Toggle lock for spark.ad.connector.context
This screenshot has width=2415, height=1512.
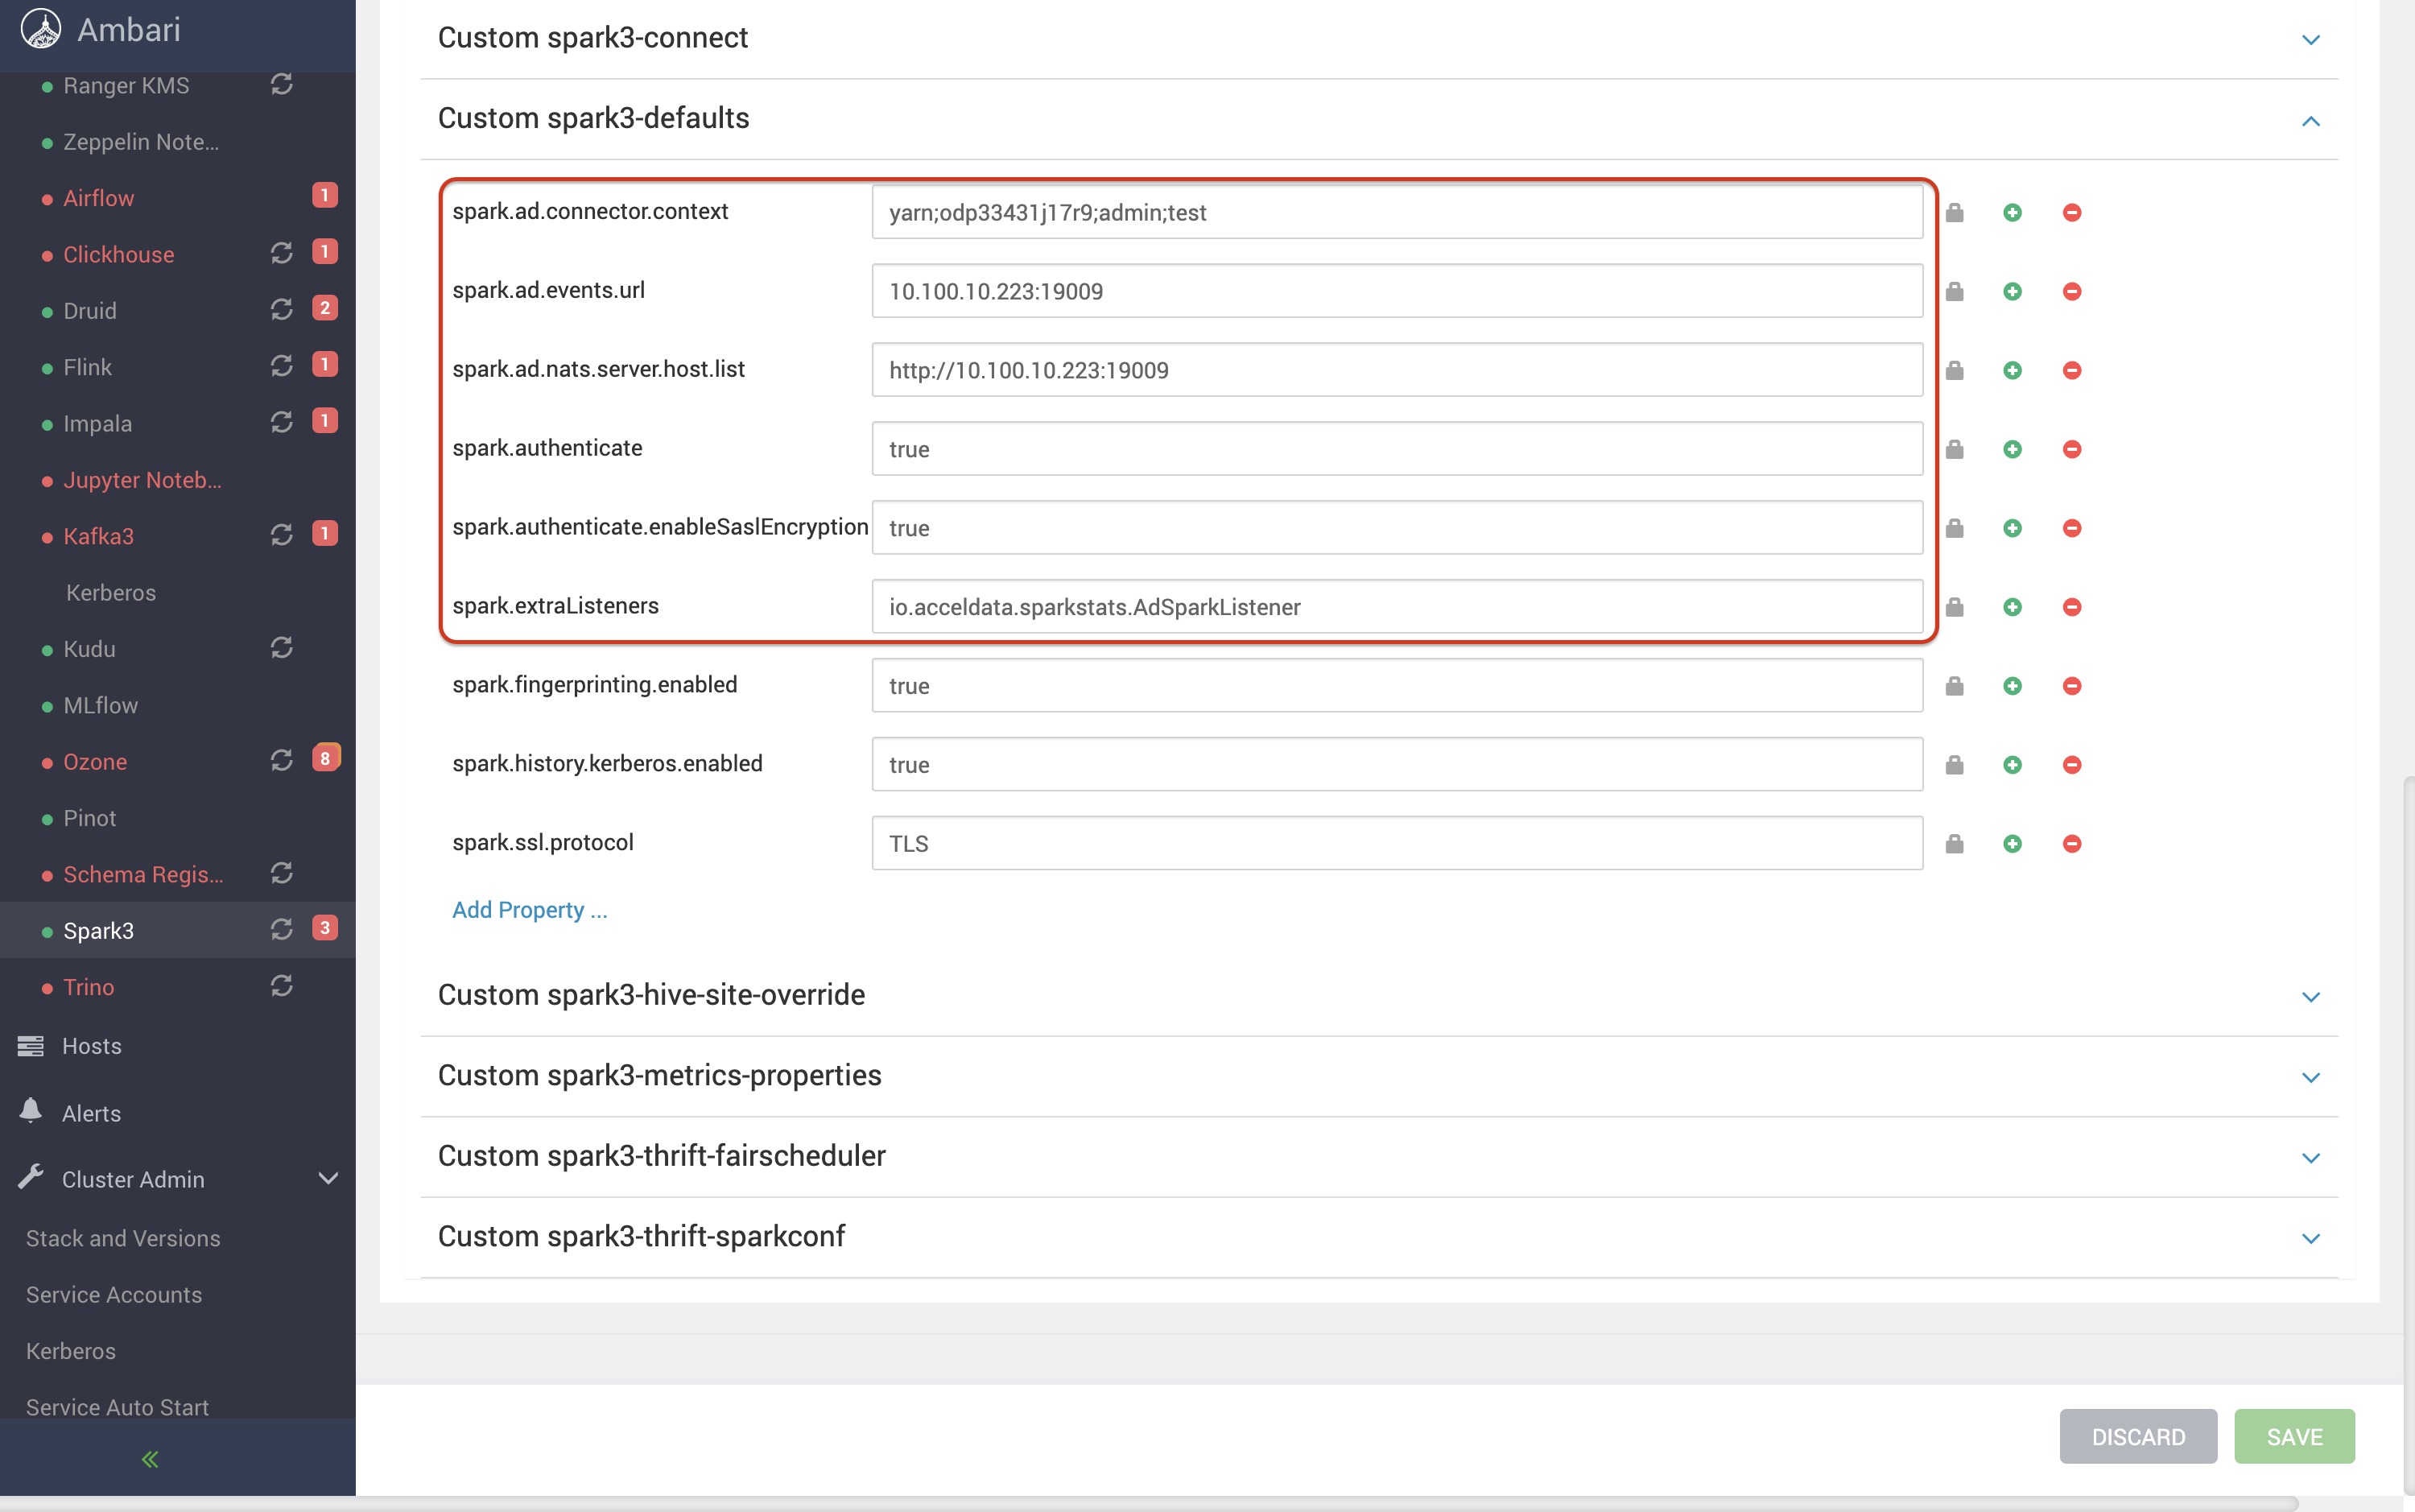1955,212
